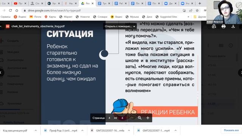Open the Новости bookmark

(82, 17)
